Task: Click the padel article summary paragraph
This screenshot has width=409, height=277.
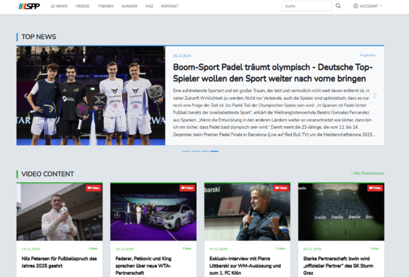Action: 274,112
